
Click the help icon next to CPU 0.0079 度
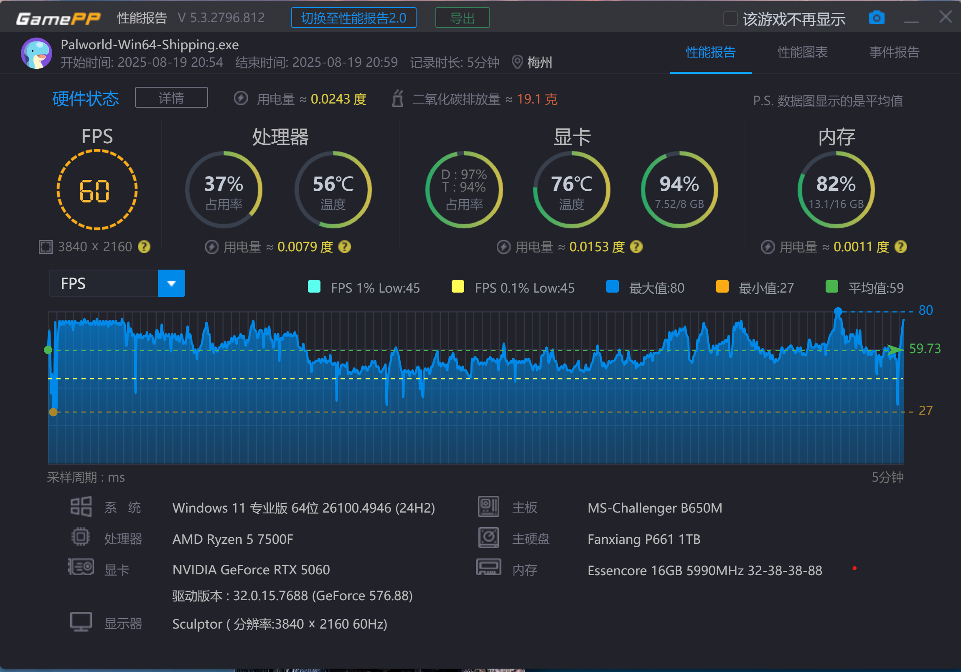pyautogui.click(x=344, y=247)
